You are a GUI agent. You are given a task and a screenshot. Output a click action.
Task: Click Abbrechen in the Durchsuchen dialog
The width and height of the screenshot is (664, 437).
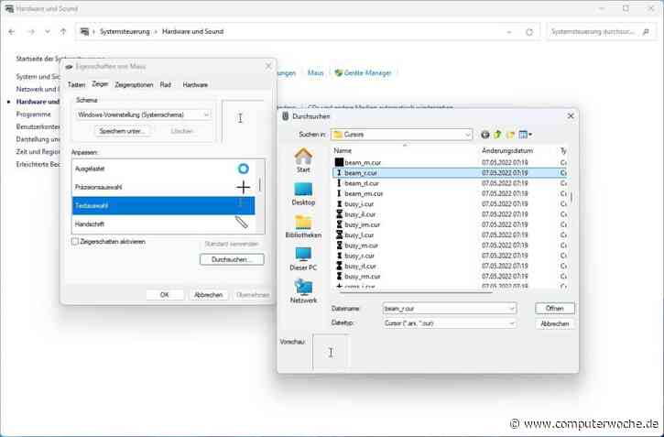tap(555, 324)
